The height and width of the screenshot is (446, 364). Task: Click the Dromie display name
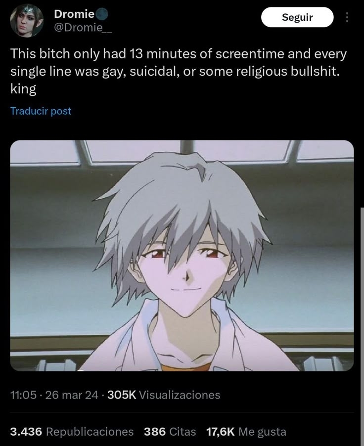[x=74, y=14]
